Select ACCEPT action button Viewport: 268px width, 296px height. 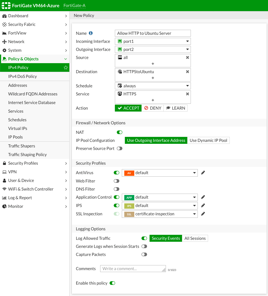tap(128, 108)
